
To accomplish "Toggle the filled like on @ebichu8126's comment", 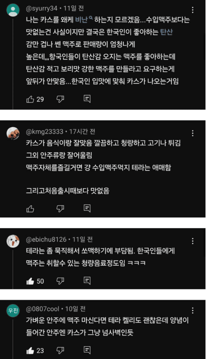I will [30, 281].
